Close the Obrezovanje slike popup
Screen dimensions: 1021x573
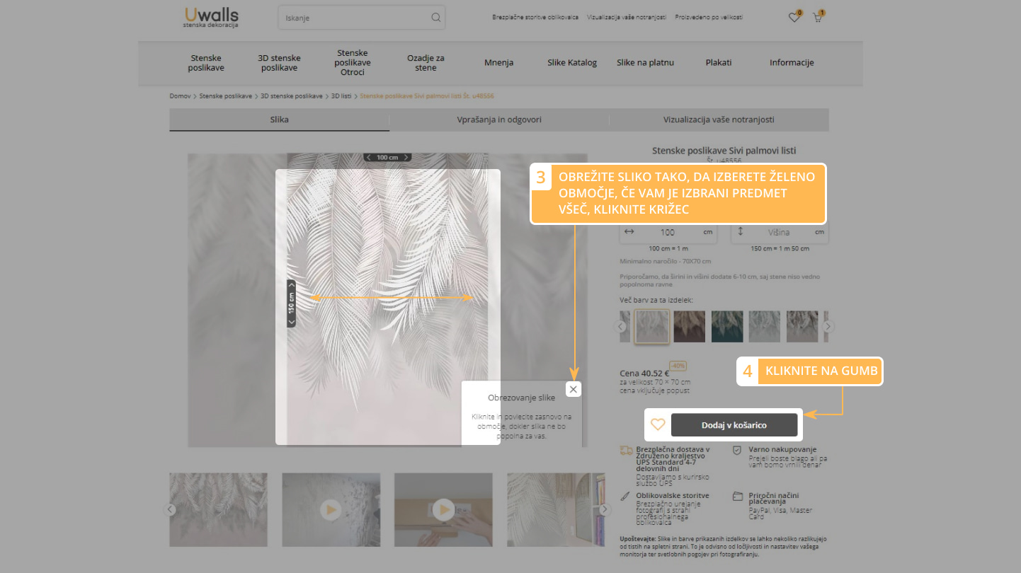click(574, 389)
